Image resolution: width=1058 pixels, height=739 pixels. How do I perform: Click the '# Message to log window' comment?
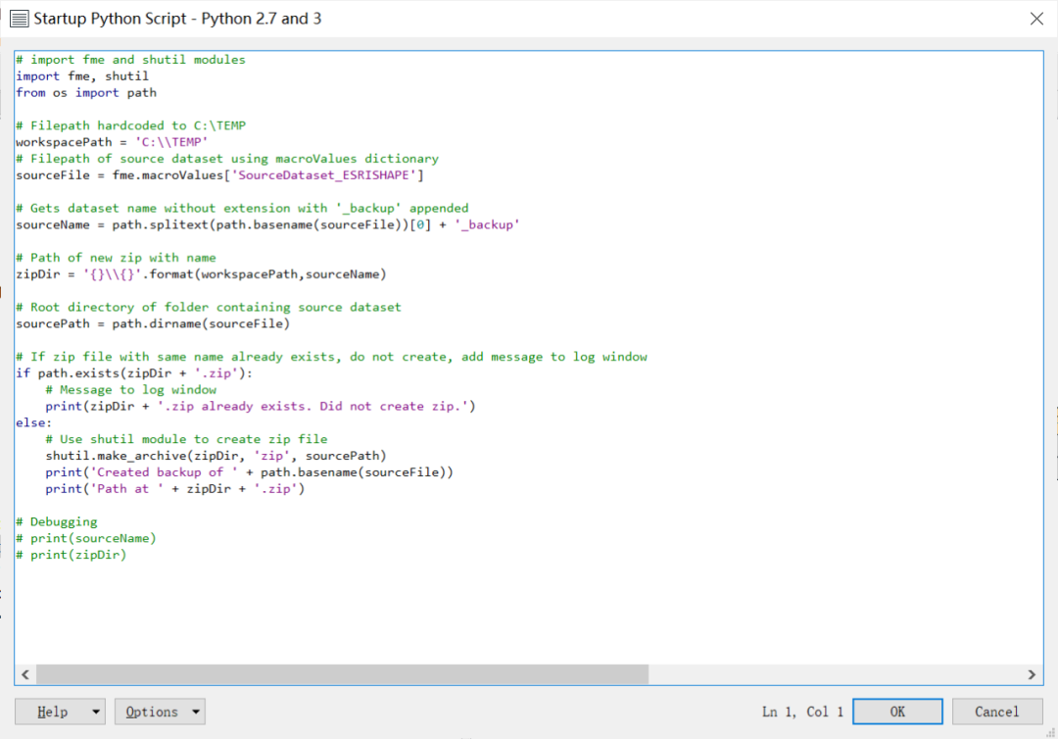131,389
